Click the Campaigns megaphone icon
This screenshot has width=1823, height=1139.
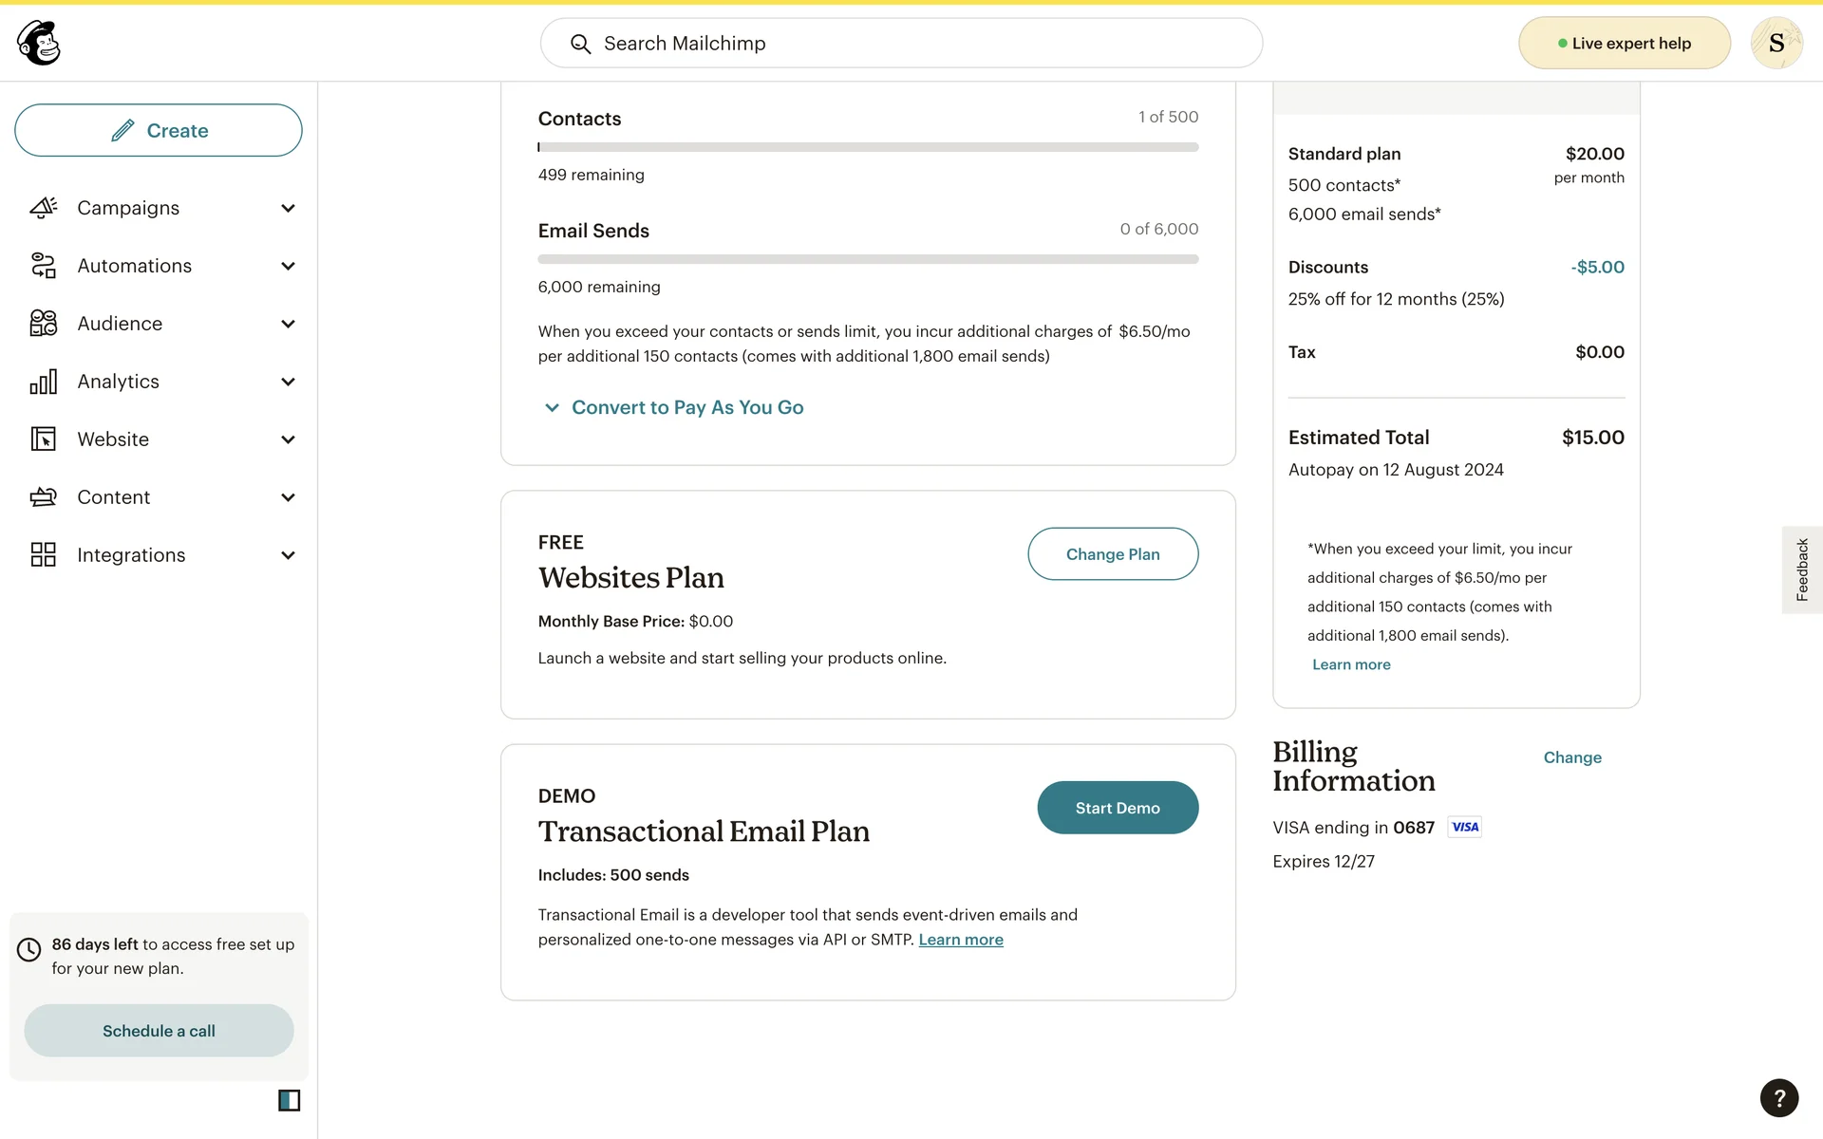pos(43,208)
